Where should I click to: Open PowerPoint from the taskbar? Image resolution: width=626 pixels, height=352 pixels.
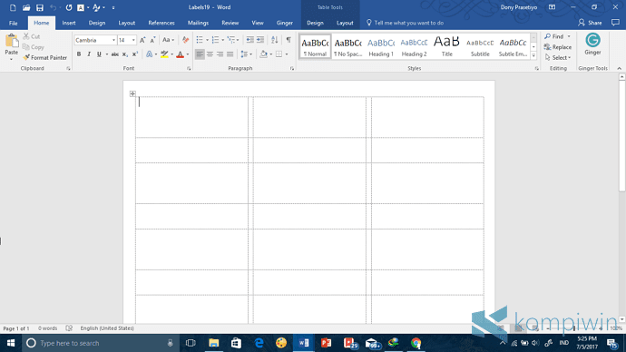327,343
